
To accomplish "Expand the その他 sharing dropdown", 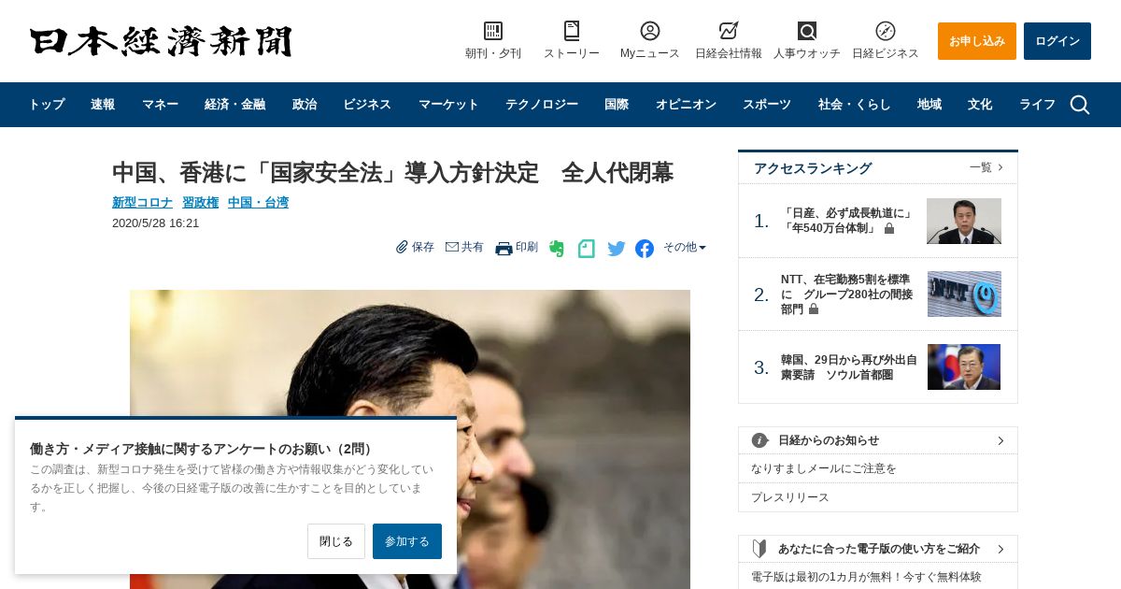I will coord(685,247).
